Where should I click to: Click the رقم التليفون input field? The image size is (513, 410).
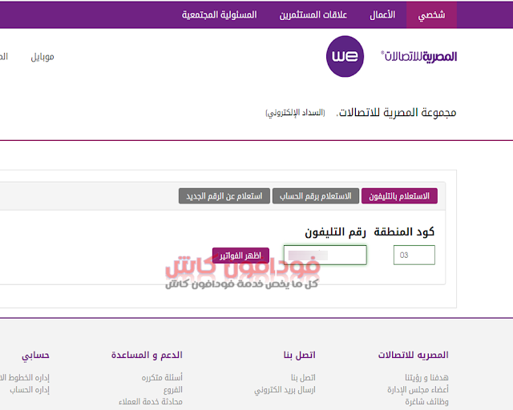325,255
